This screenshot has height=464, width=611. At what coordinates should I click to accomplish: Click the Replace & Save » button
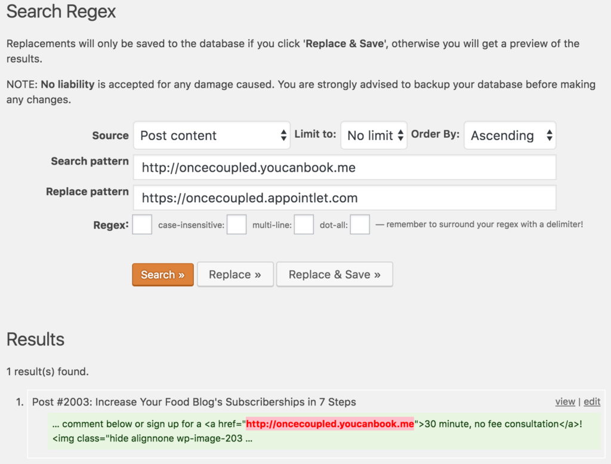tap(334, 275)
